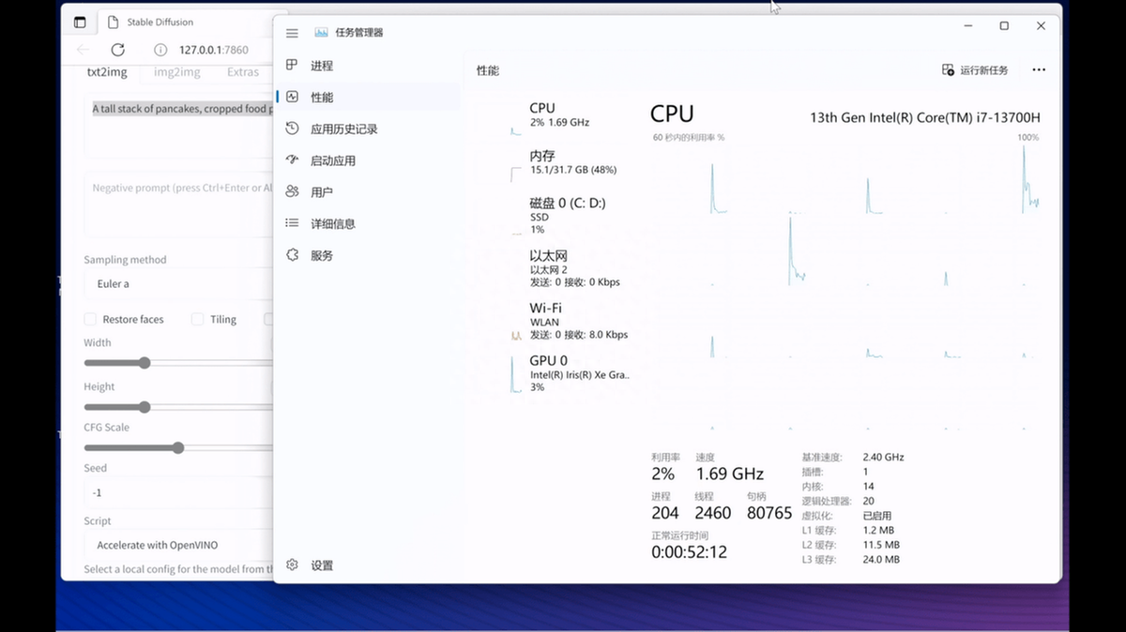Open the 进程 (Processes) page icon
The height and width of the screenshot is (632, 1126).
292,66
